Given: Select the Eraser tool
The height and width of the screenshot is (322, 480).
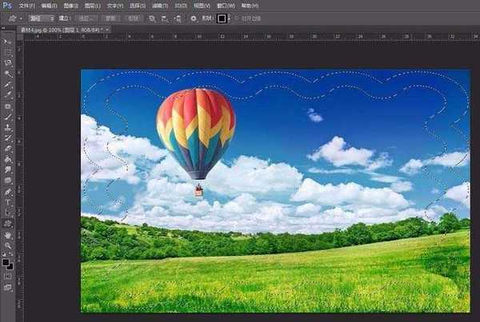Looking at the screenshot, I should point(8,149).
